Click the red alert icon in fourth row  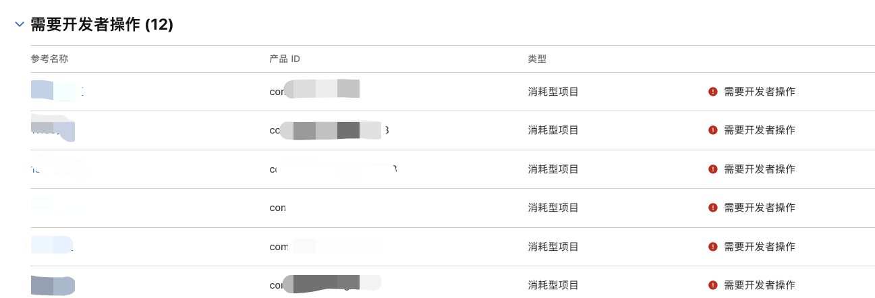[x=713, y=208]
